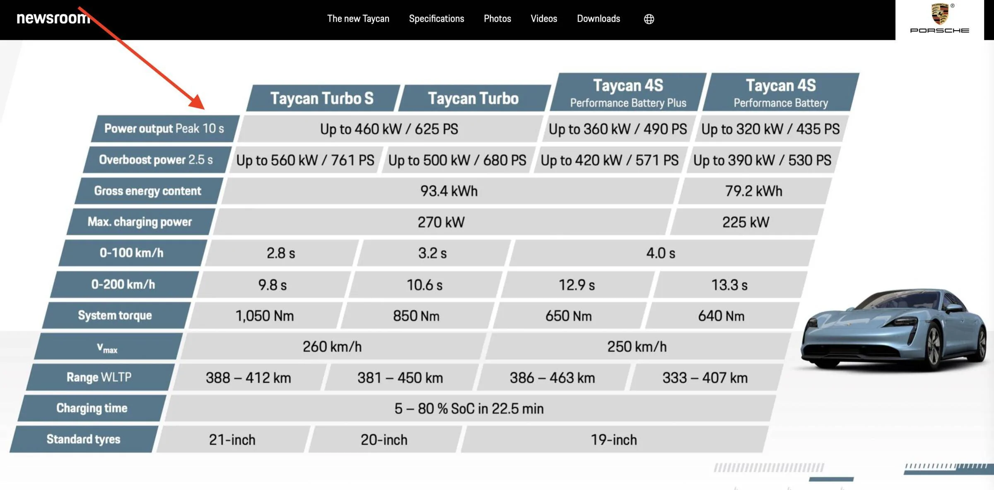
Task: Open the Specifications menu item
Action: point(437,19)
